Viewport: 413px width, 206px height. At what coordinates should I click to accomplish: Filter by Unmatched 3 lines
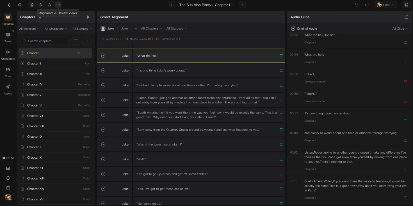(168, 39)
